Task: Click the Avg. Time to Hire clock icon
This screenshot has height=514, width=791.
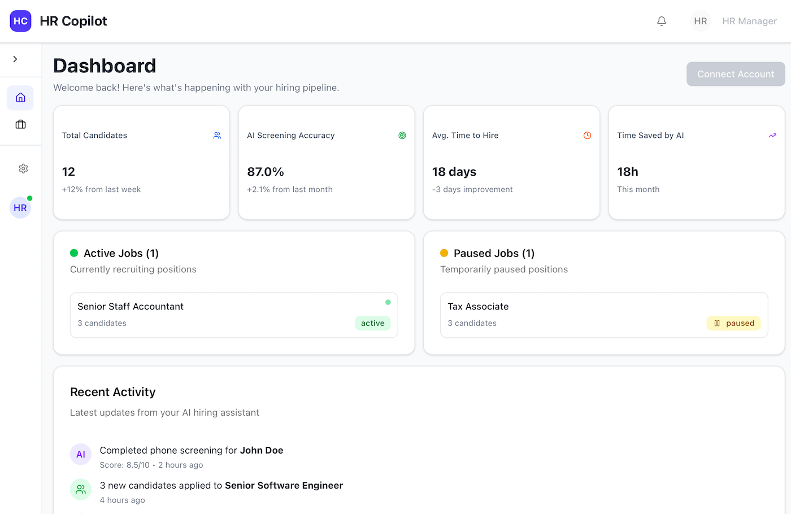Action: click(x=587, y=136)
